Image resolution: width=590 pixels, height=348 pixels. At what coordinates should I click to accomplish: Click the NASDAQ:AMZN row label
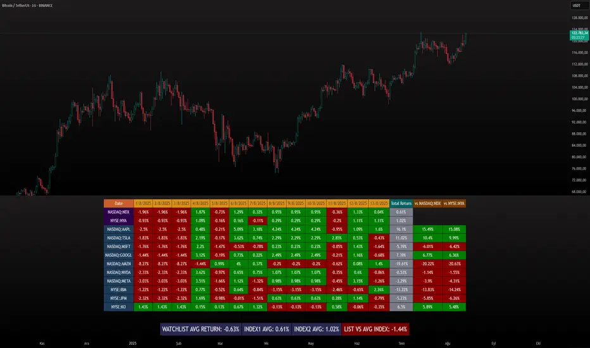[118, 264]
